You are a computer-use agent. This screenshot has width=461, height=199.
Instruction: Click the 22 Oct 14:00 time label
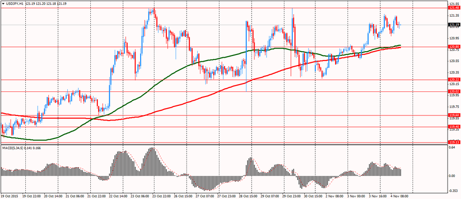pyautogui.click(x=118, y=195)
